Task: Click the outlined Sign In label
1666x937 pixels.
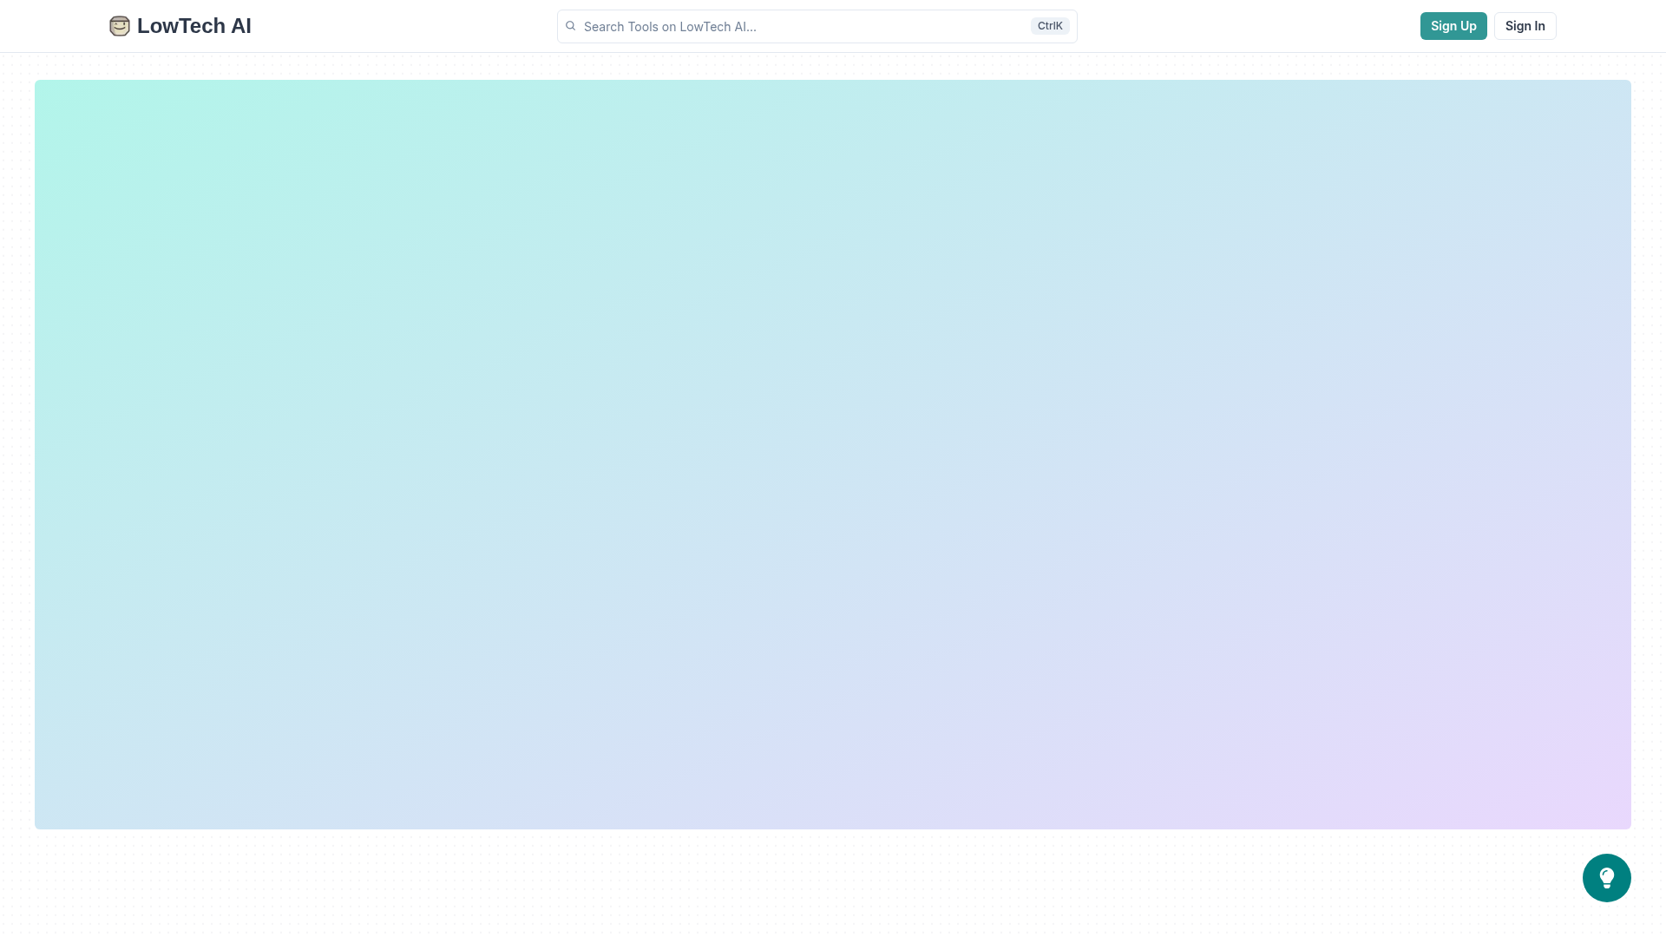Action: tap(1525, 26)
